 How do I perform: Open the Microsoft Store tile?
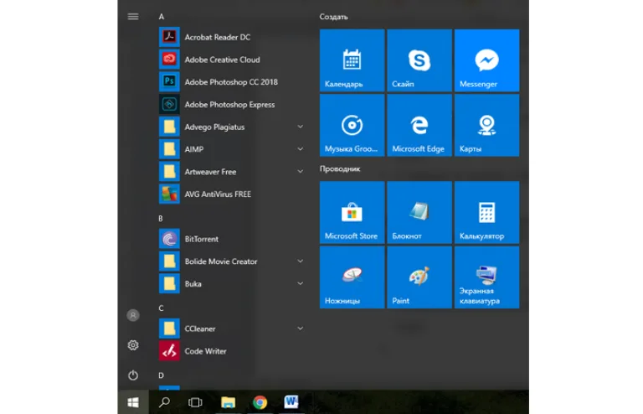tap(352, 213)
